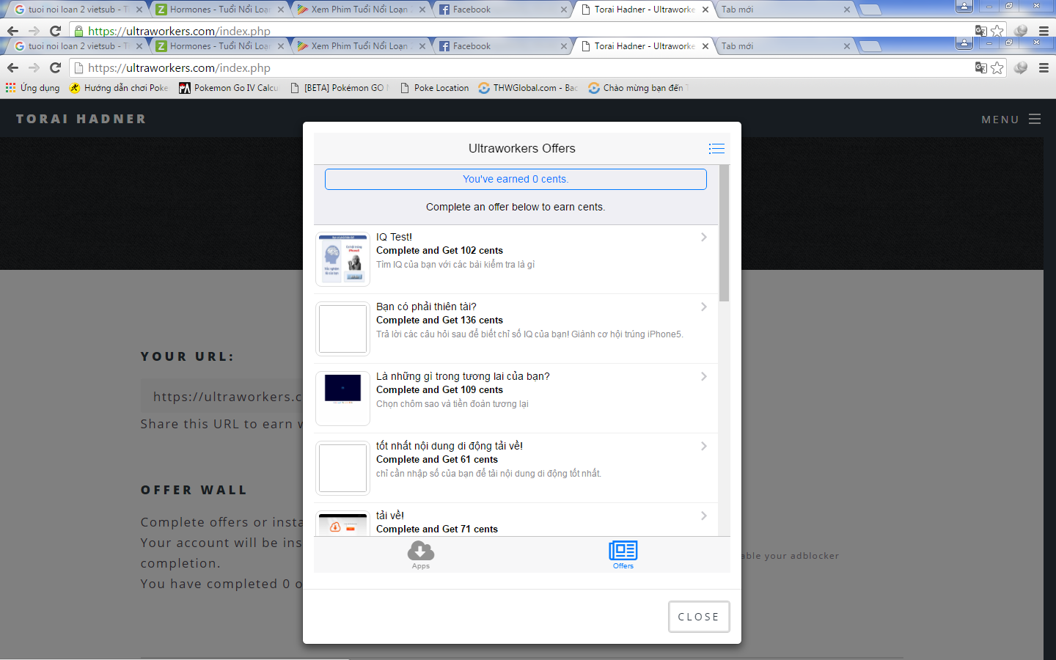Click thumbnail of "Bạn có phải thiên tài?" offer
The height and width of the screenshot is (660, 1056).
(x=342, y=329)
